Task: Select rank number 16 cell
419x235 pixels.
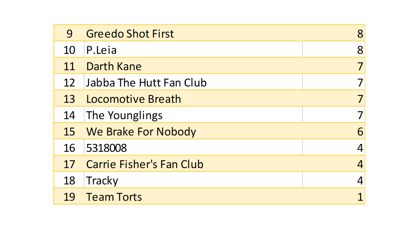Action: pos(69,148)
